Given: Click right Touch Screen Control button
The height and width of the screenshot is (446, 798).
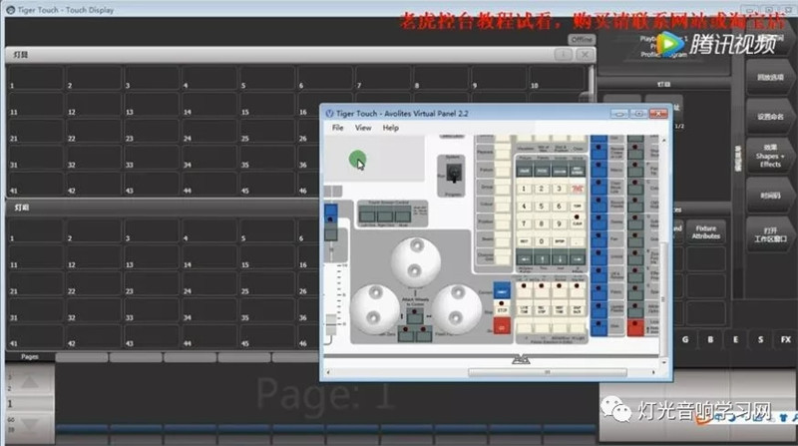Looking at the screenshot, I should click(x=403, y=216).
